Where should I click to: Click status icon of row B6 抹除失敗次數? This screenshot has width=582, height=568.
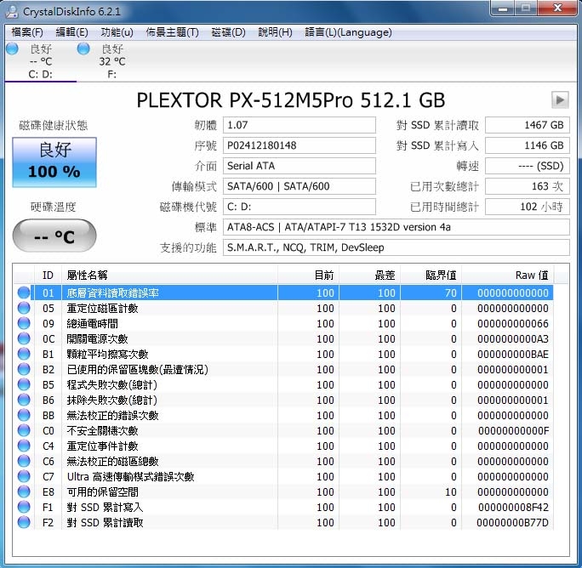pos(24,400)
